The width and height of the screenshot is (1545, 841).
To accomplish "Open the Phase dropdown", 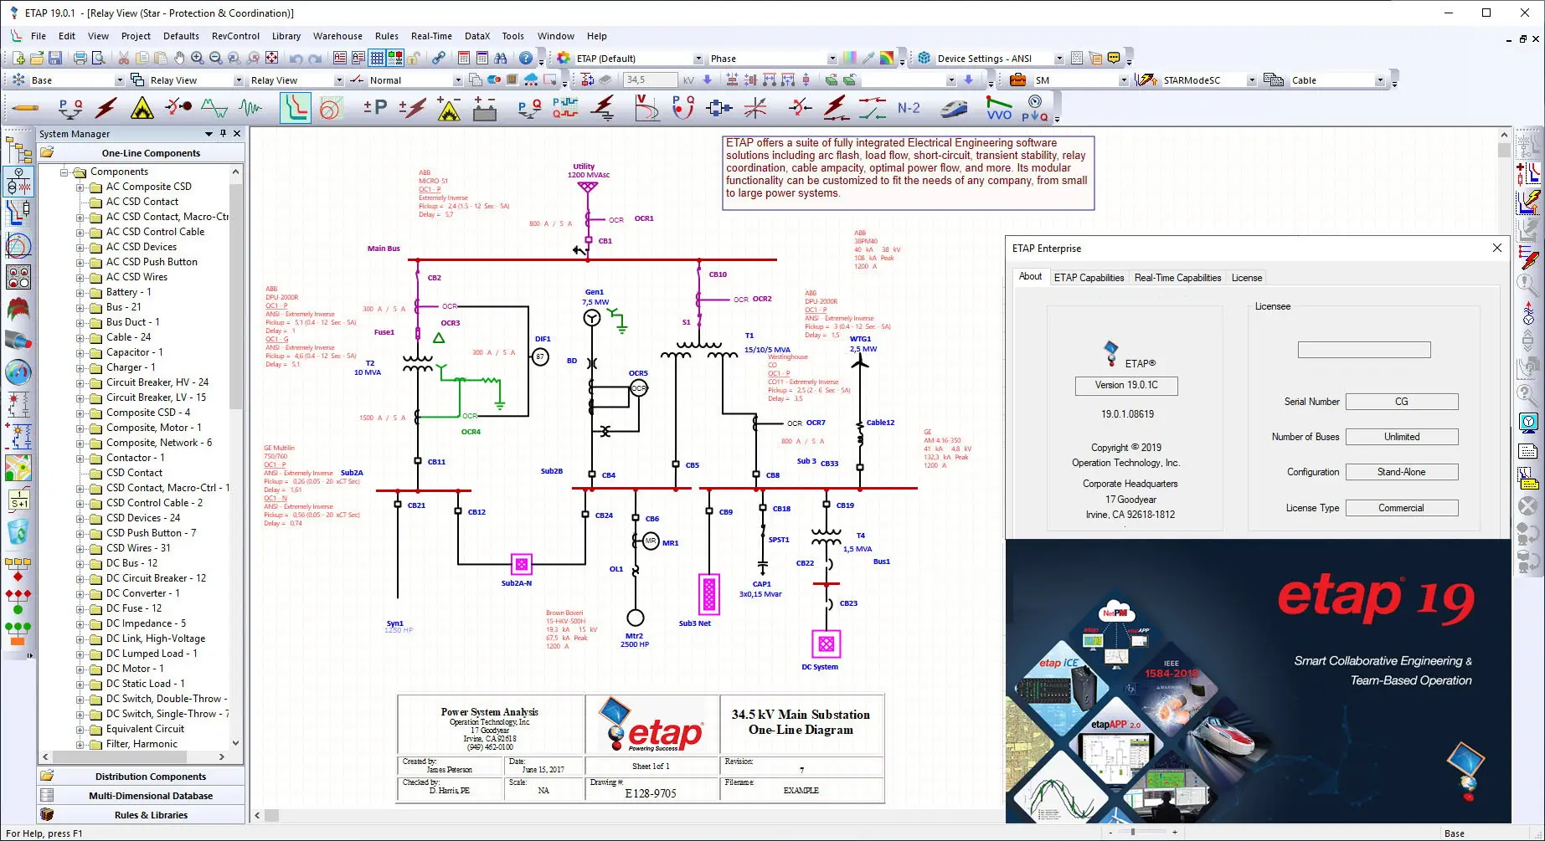I will pos(832,59).
